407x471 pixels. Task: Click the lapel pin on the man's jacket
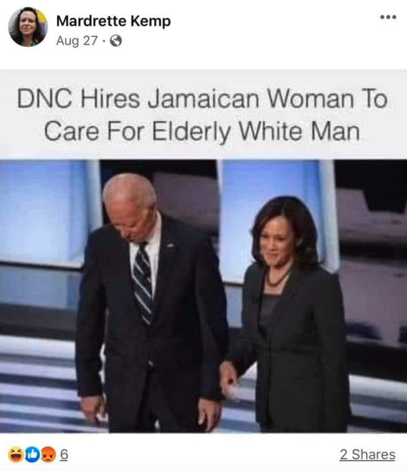coord(171,246)
